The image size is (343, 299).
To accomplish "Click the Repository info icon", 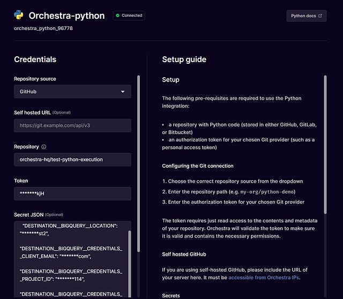I will pos(44,147).
